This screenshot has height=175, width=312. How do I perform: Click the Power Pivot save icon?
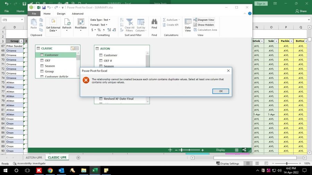point(44,7)
